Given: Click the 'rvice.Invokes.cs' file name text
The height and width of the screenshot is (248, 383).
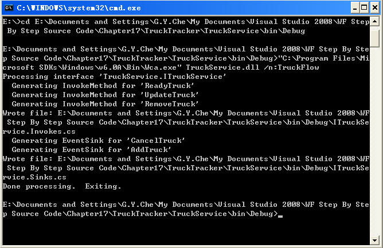Looking at the screenshot, I should [x=39, y=131].
